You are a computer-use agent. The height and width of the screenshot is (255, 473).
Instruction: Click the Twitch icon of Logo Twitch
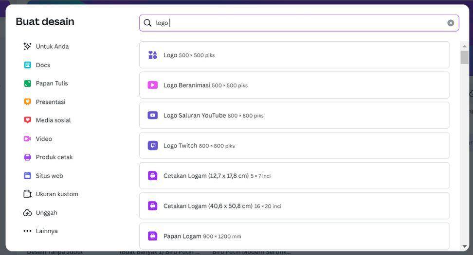(153, 145)
